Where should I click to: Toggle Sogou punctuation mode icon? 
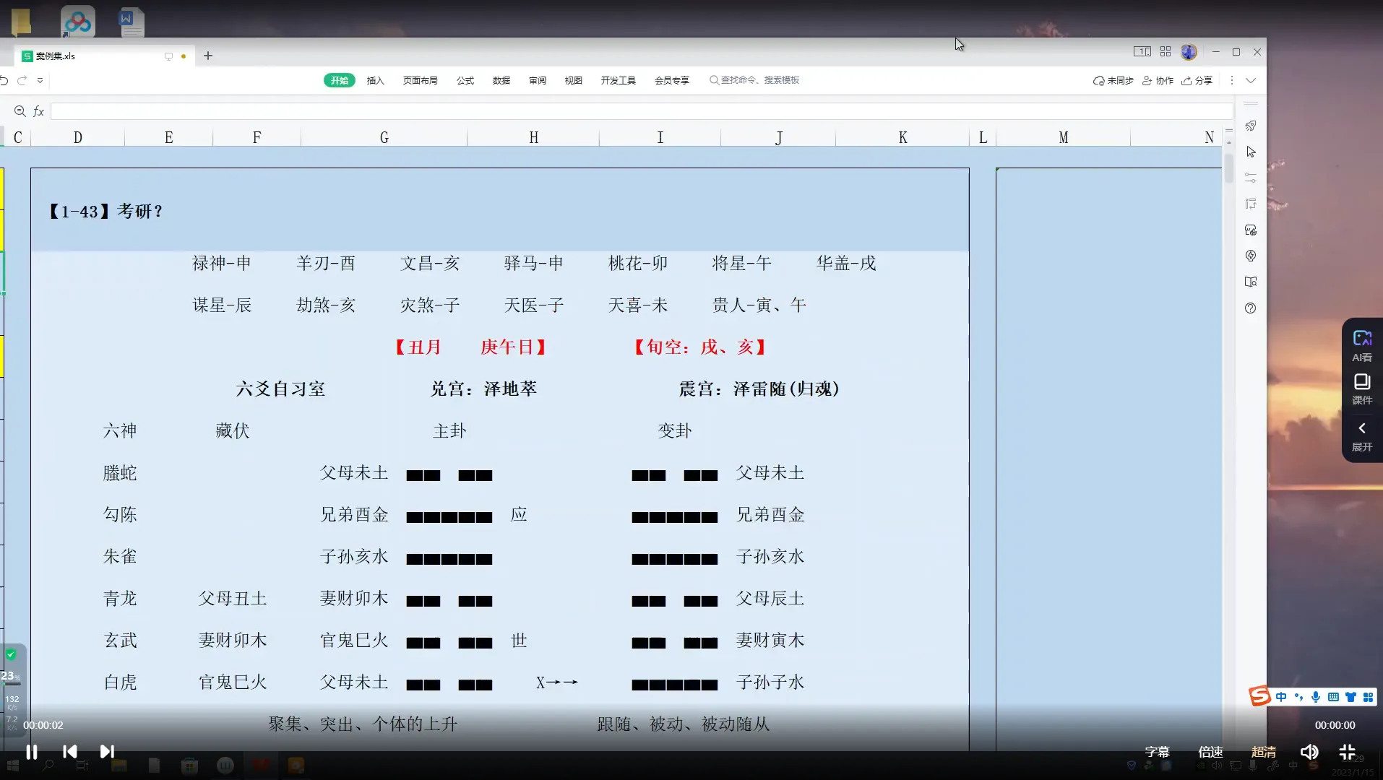click(1298, 697)
